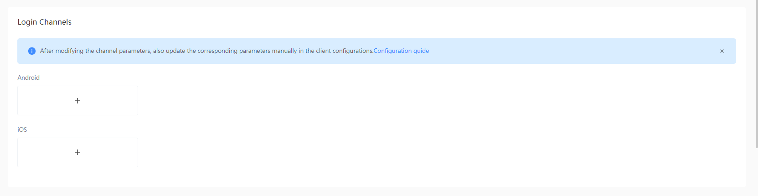Click the words 'client configurations' in the notice
Screen dimensions: 758x196
345,51
